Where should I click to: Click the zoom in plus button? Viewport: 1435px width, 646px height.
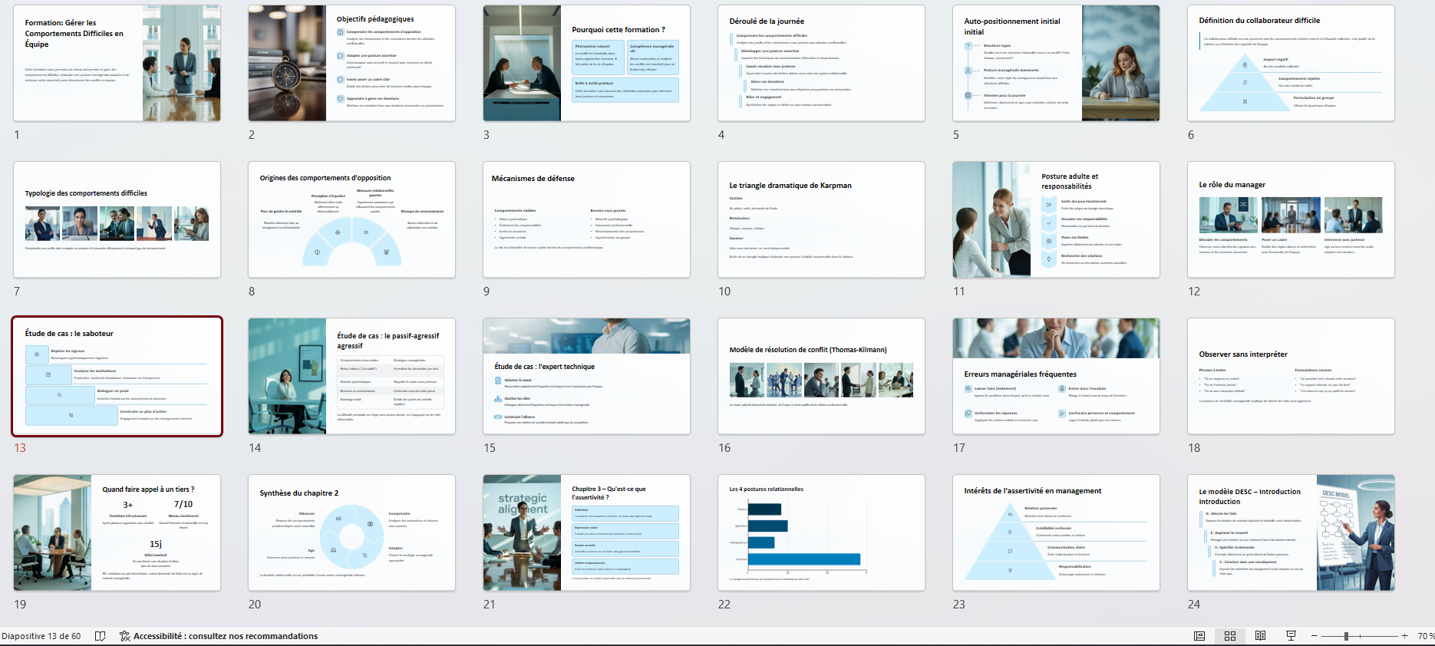click(x=1405, y=636)
